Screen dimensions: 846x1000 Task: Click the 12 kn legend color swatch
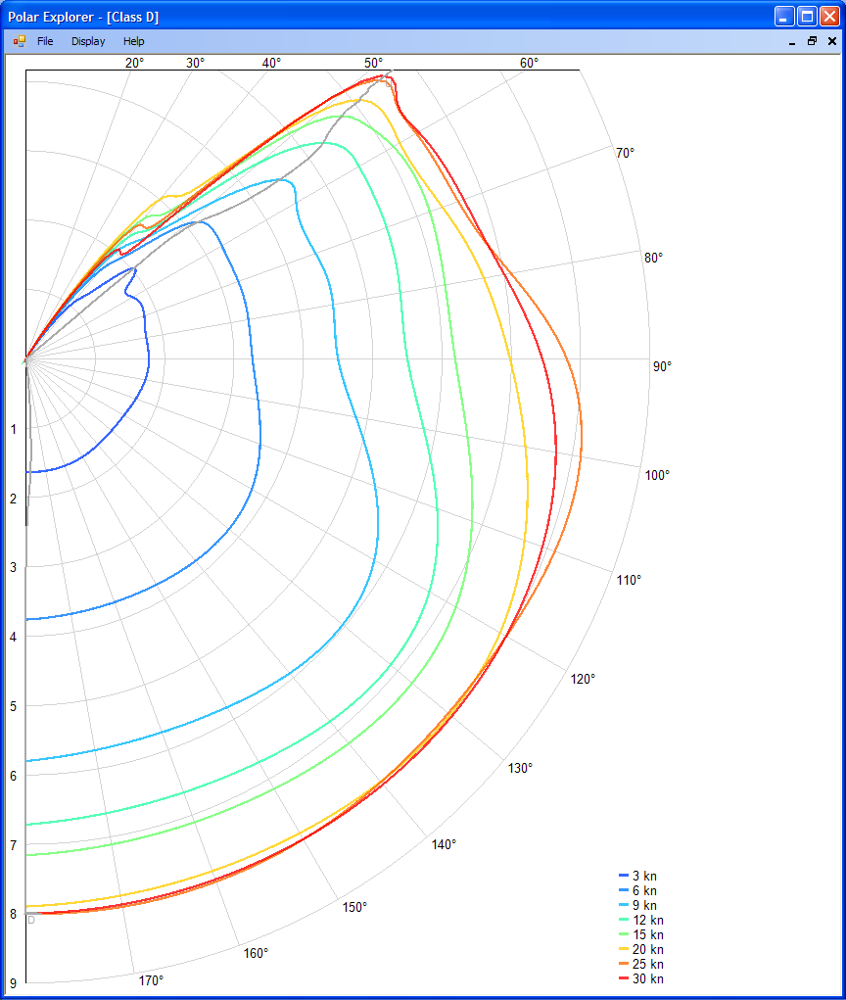point(624,920)
